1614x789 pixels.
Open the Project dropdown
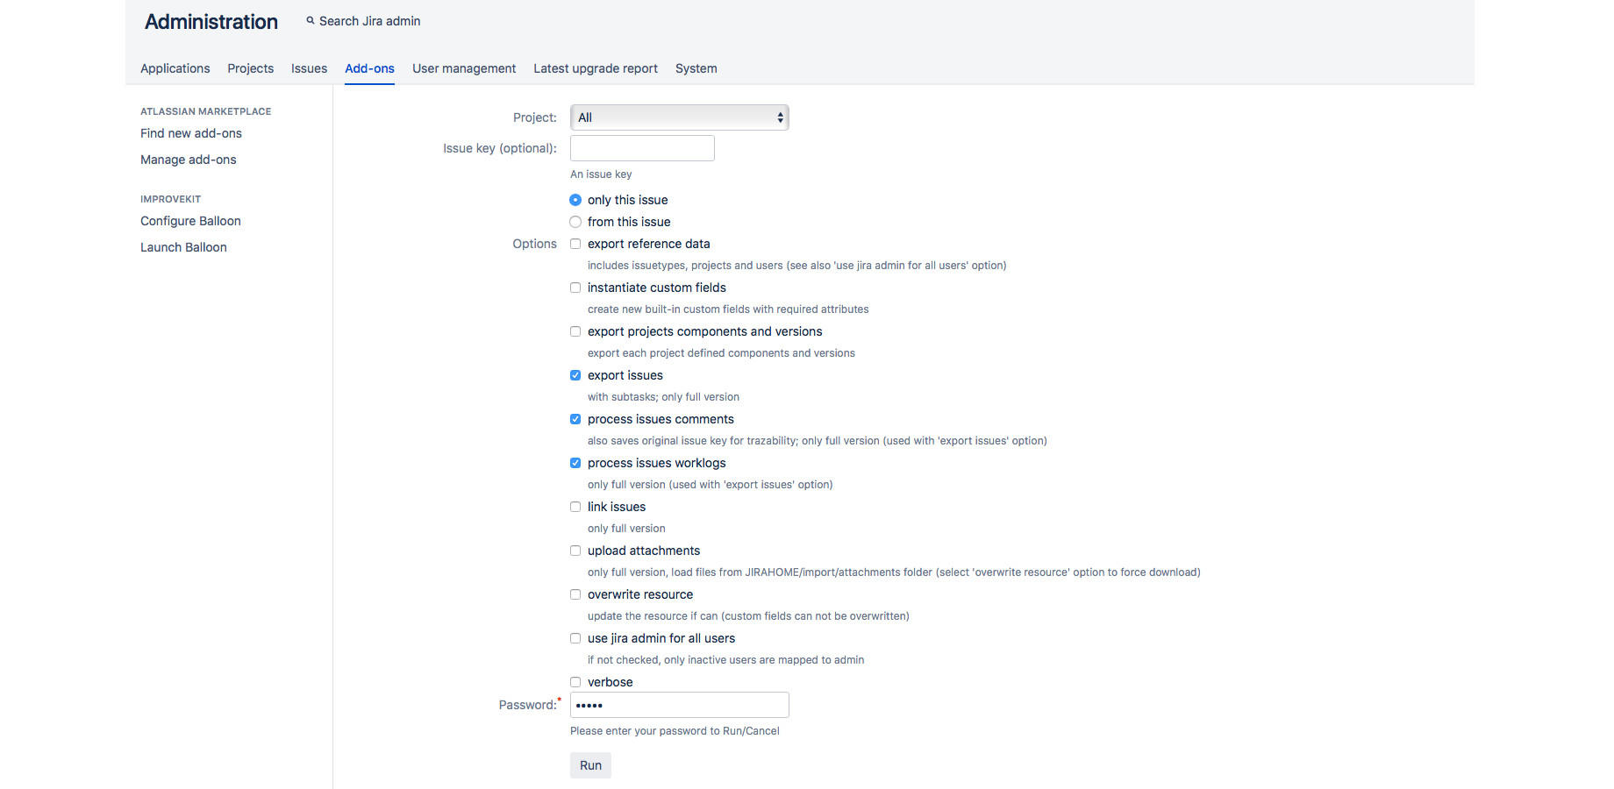point(679,117)
